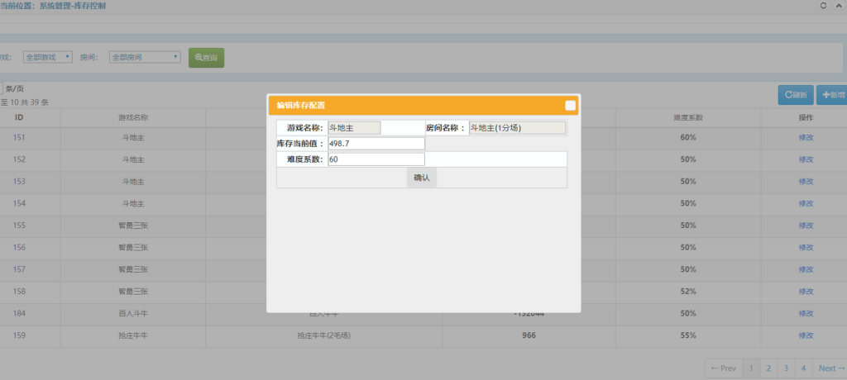Image resolution: width=847 pixels, height=380 pixels.
Task: Click 修改 link for the 55% difficulty row
Action: point(806,336)
